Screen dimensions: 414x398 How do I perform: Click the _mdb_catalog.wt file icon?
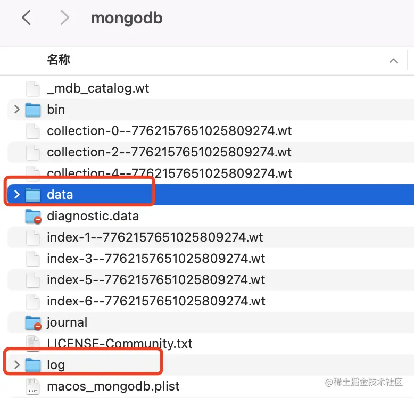coord(33,88)
